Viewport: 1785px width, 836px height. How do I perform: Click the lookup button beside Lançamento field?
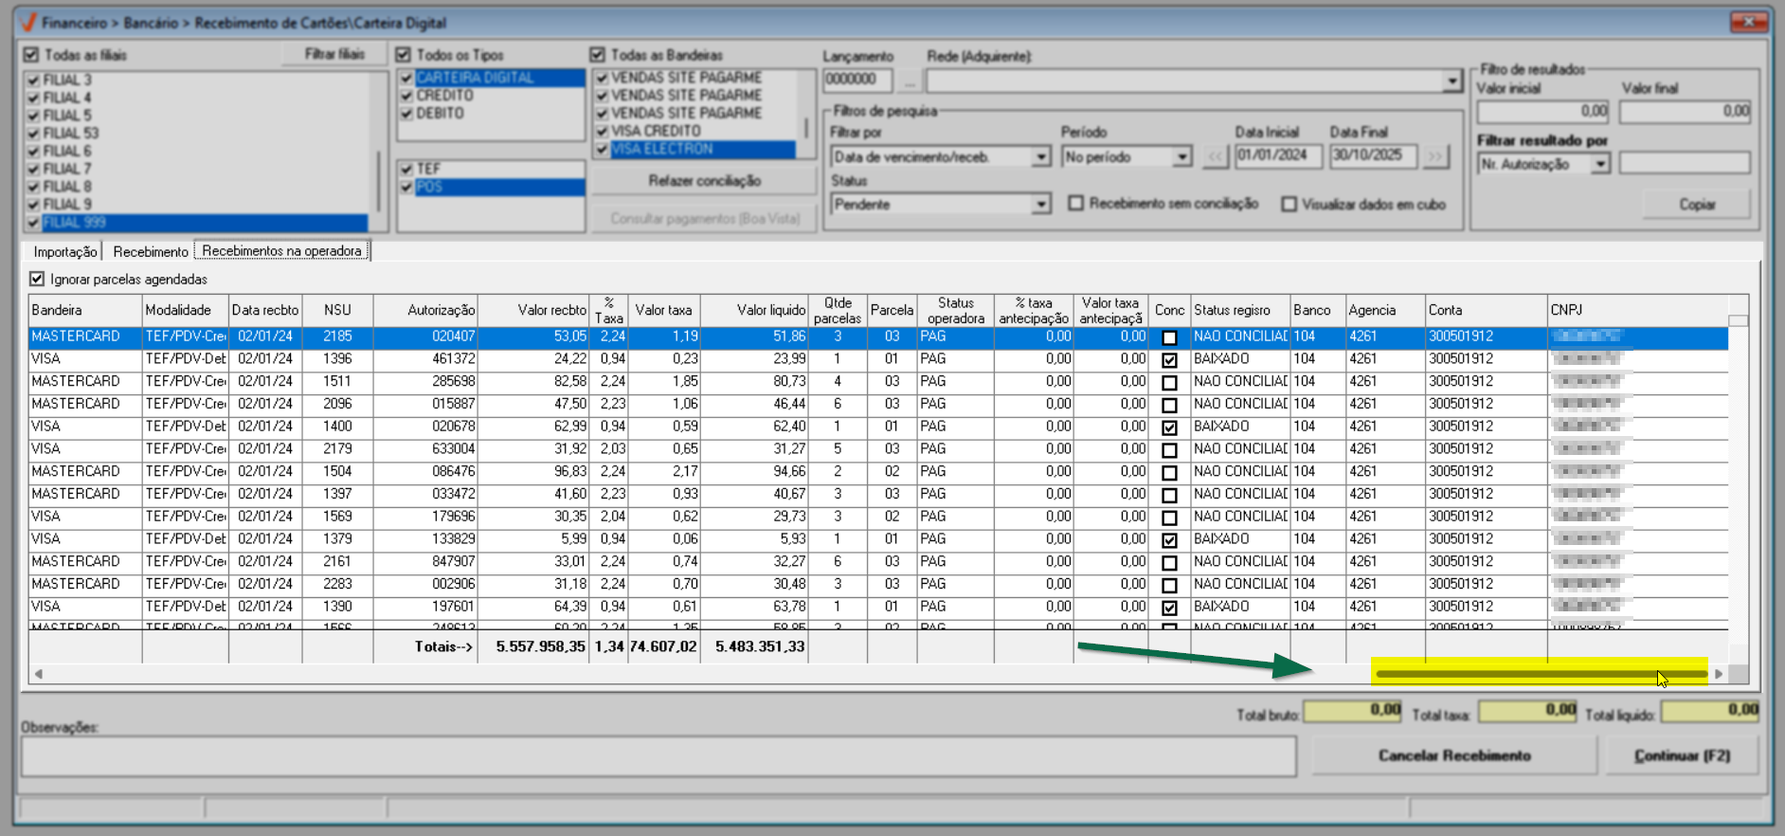pos(910,82)
